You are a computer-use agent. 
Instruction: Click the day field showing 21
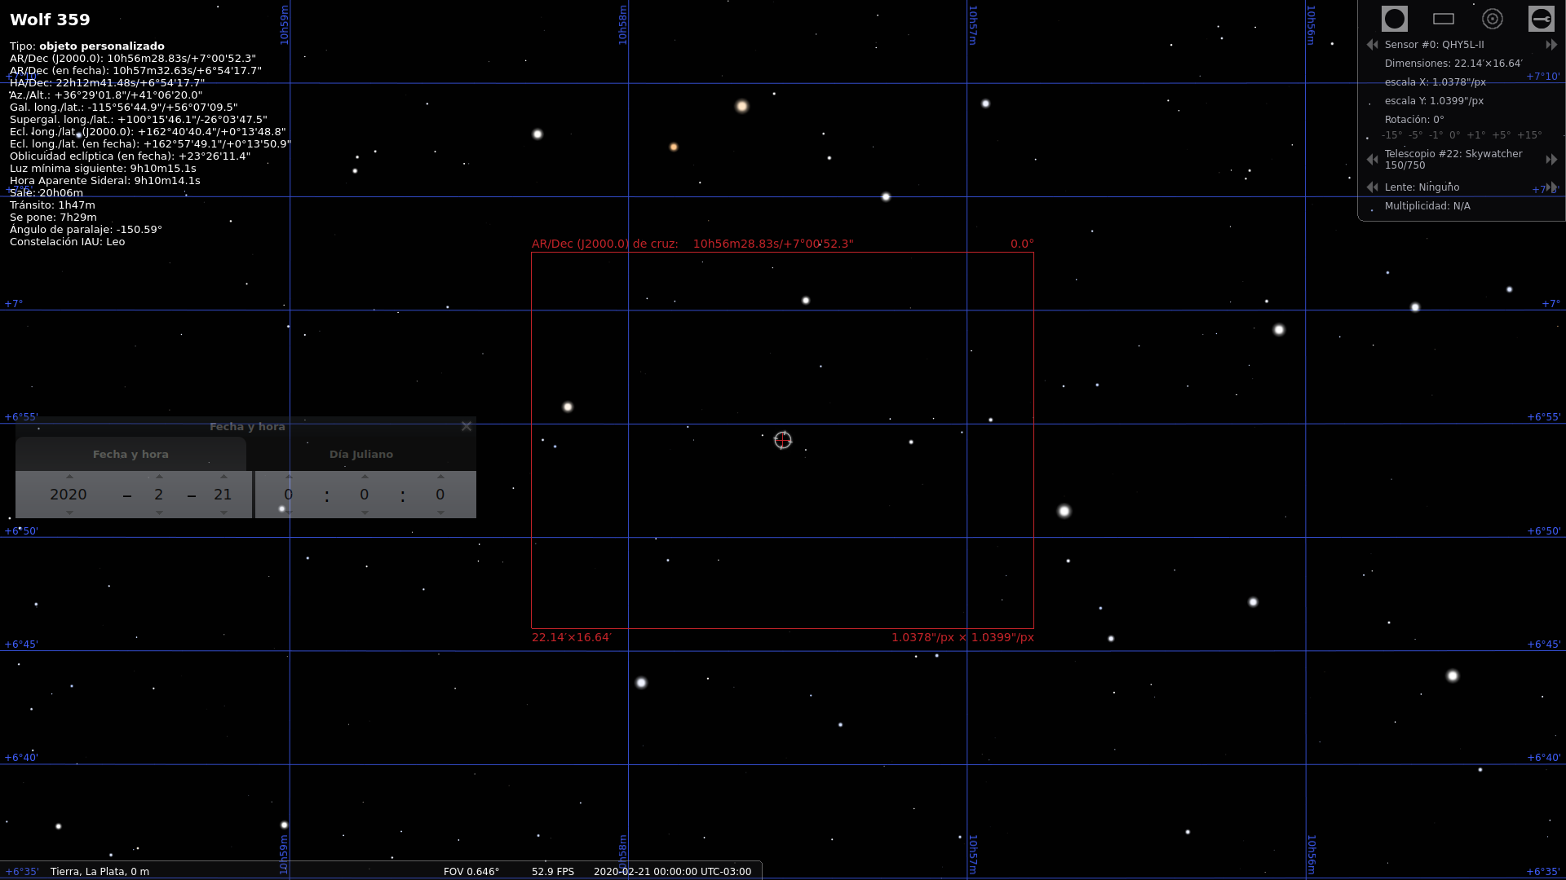click(223, 495)
